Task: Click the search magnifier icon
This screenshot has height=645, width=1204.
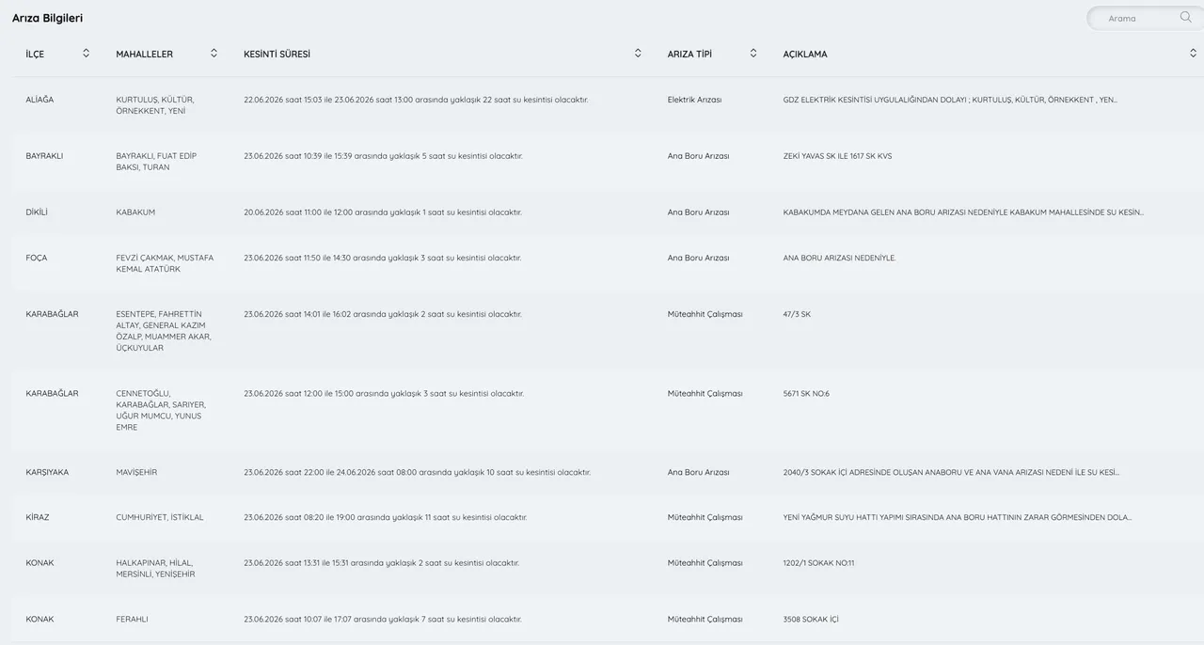Action: (1185, 17)
